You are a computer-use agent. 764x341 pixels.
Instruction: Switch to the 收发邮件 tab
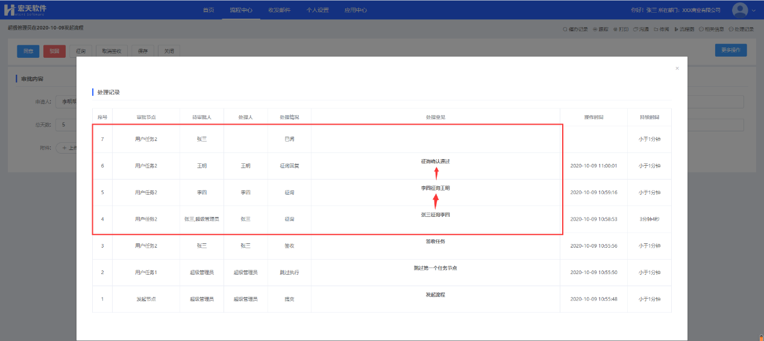click(x=279, y=10)
